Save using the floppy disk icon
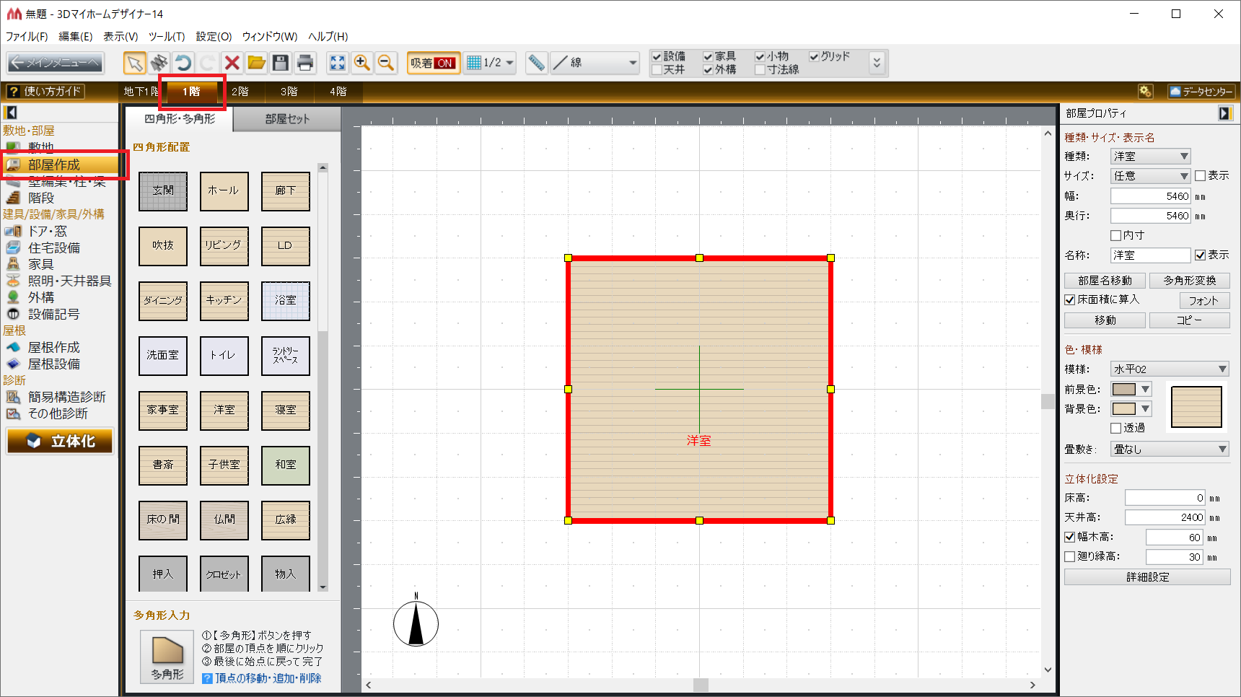Viewport: 1241px width, 697px height. coord(281,63)
